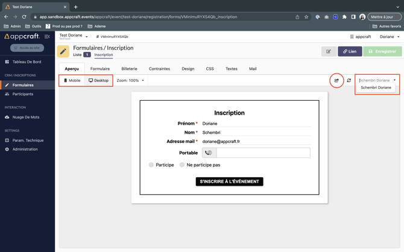Refresh the form preview
The width and height of the screenshot is (404, 252).
coord(349,80)
